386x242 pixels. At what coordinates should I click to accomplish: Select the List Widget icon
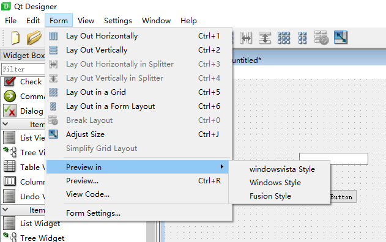click(9, 223)
